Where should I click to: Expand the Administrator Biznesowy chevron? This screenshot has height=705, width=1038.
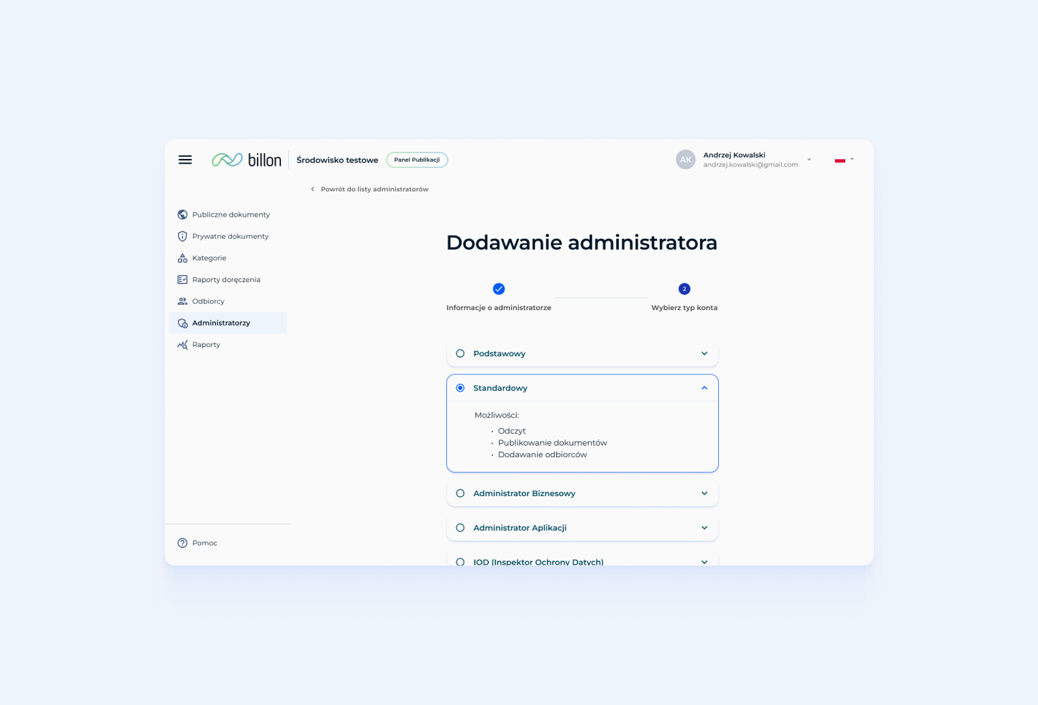coord(705,494)
